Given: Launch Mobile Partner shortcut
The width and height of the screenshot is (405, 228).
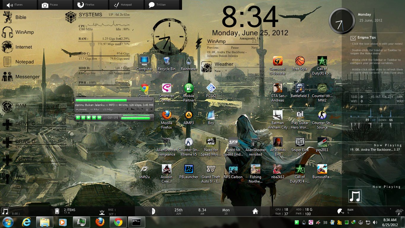Looking at the screenshot, I should [x=189, y=92].
